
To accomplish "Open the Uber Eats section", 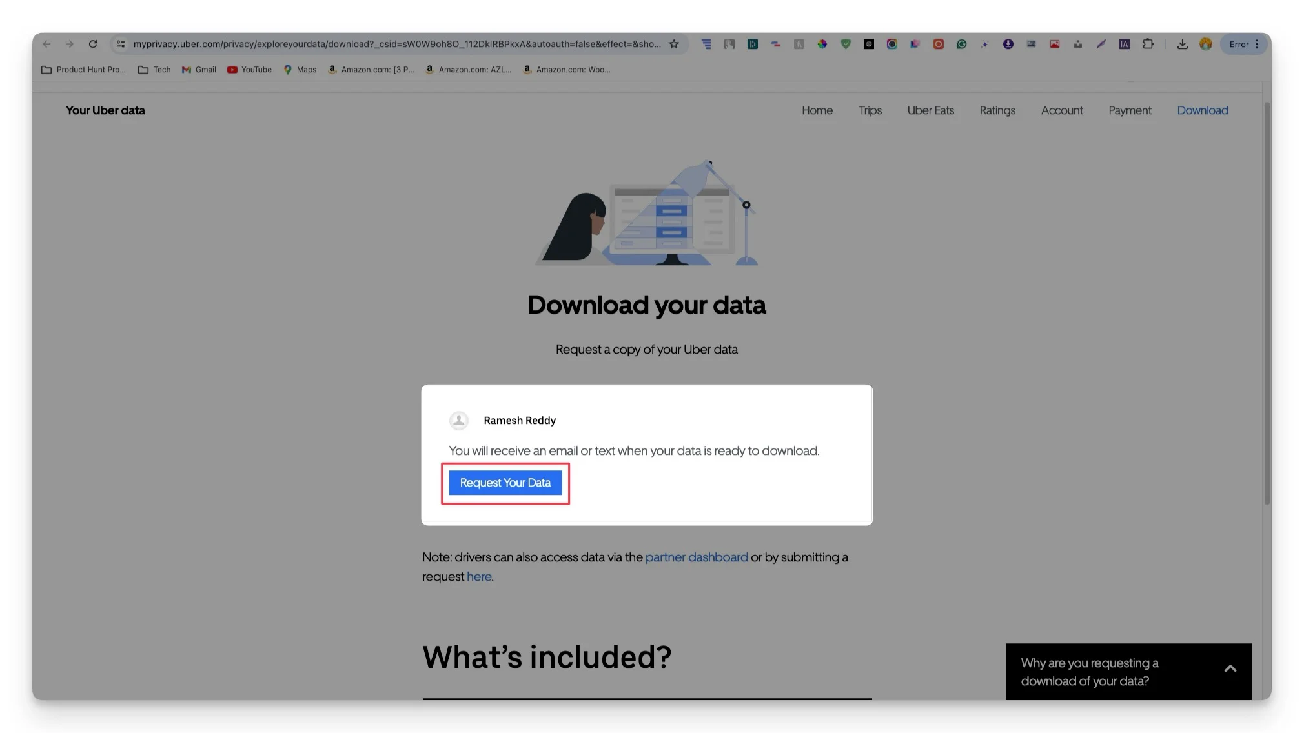I will [930, 110].
